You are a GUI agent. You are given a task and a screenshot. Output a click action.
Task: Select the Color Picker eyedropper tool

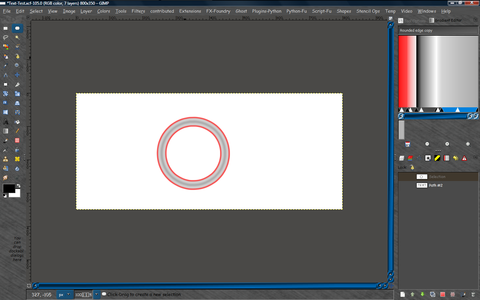pyautogui.click(x=6, y=66)
